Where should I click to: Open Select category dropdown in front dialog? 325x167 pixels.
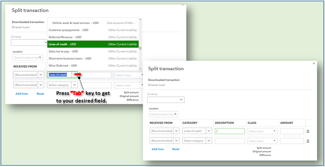click(x=209, y=141)
